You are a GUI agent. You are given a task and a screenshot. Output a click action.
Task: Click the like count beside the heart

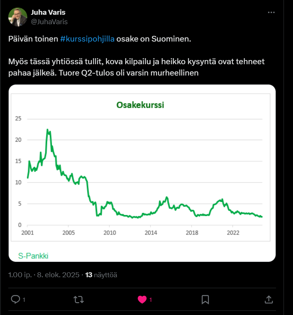[150, 300]
